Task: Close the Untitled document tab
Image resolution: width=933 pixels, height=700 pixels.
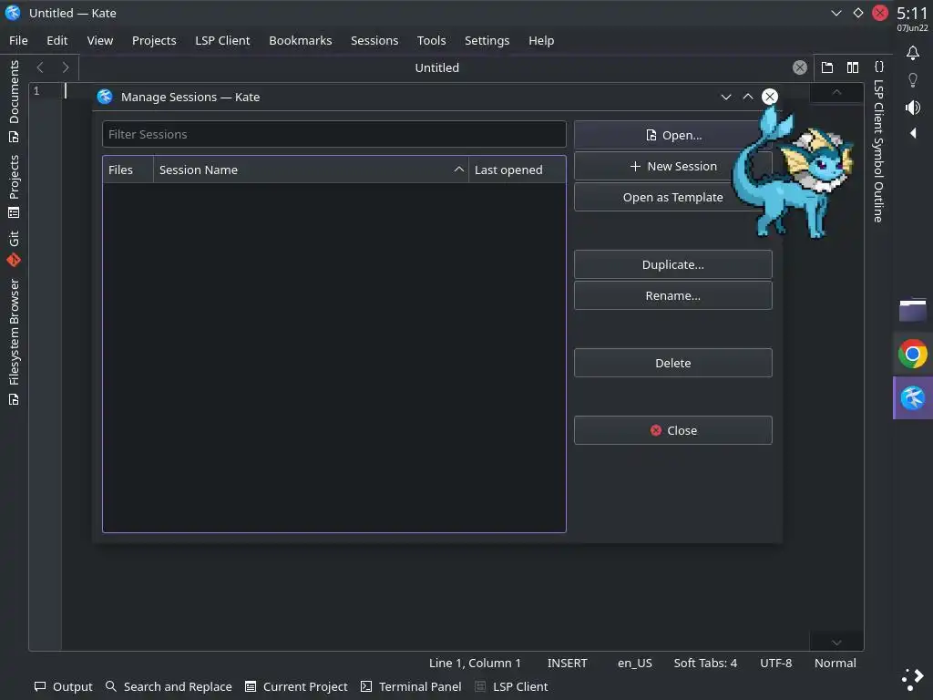Action: pyautogui.click(x=800, y=67)
